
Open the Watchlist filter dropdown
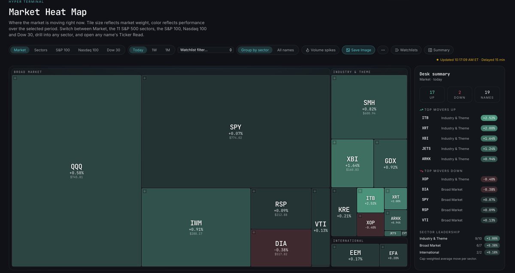(x=206, y=50)
